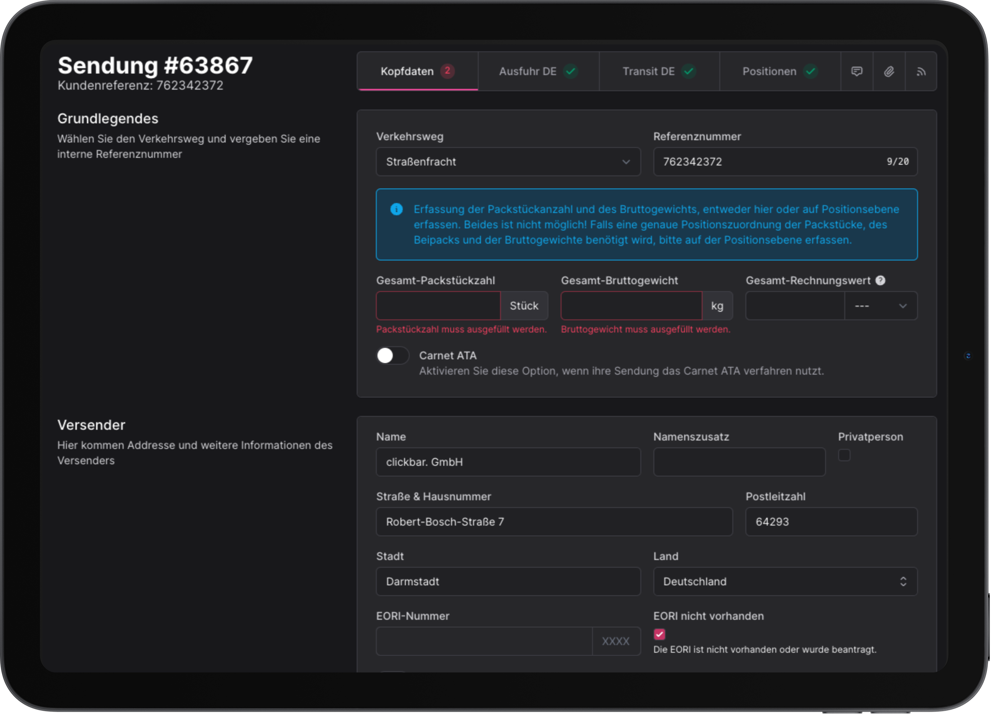Click the 'Kundenreferenz: 762342372' text
This screenshot has width=991, height=714.
[140, 85]
